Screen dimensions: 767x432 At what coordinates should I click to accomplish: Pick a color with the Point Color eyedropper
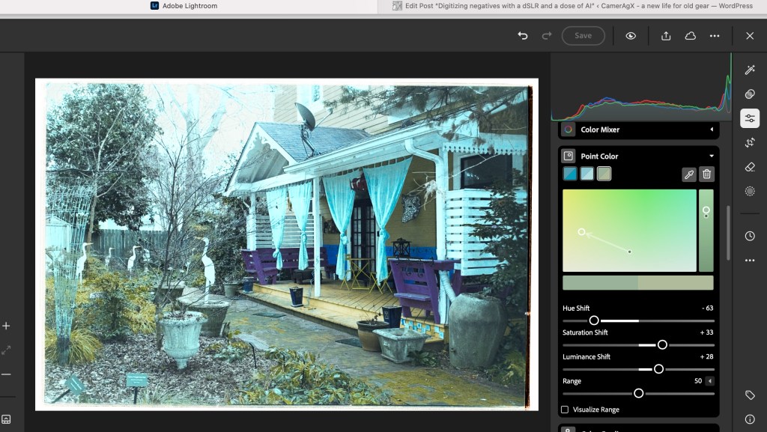[x=688, y=174]
